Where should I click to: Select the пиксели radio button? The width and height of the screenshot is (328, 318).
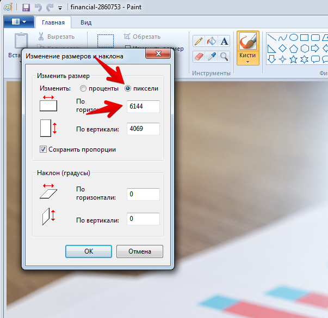tap(128, 88)
